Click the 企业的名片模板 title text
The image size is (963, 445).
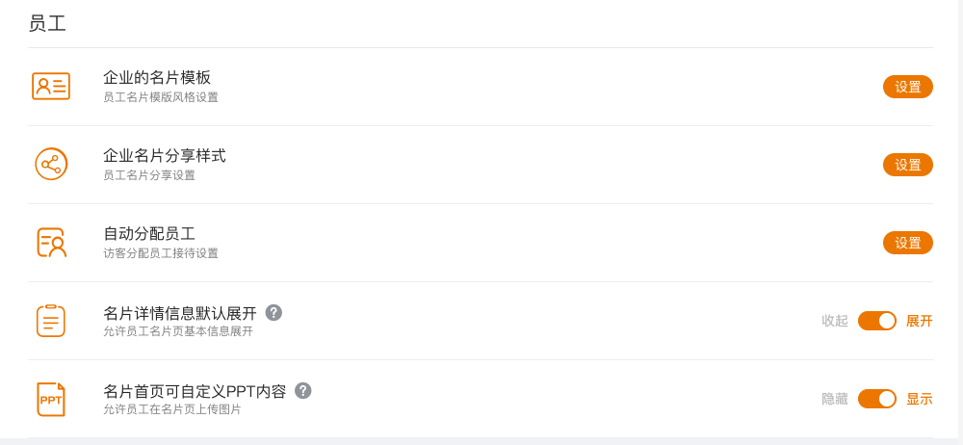[157, 78]
